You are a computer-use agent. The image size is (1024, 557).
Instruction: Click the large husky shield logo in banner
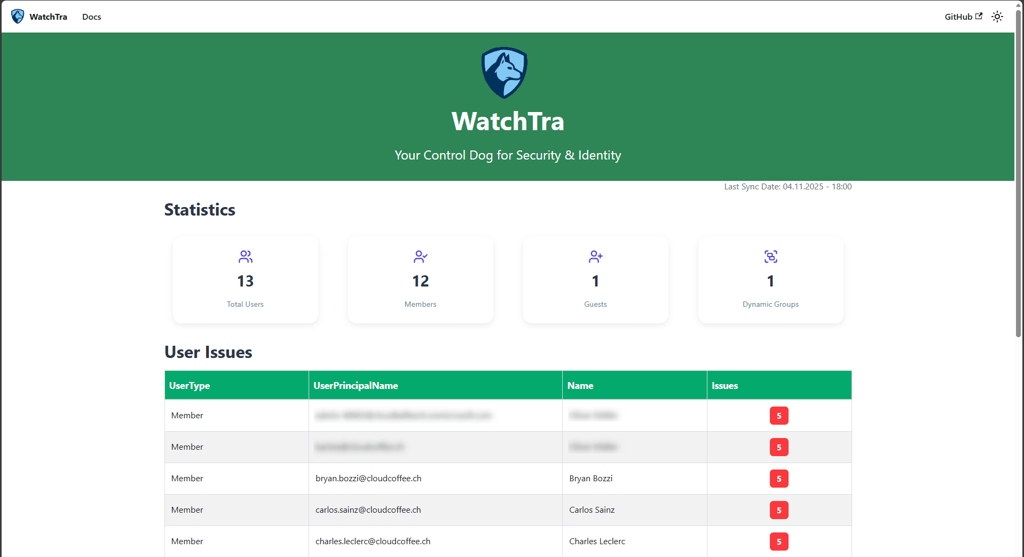pyautogui.click(x=504, y=73)
